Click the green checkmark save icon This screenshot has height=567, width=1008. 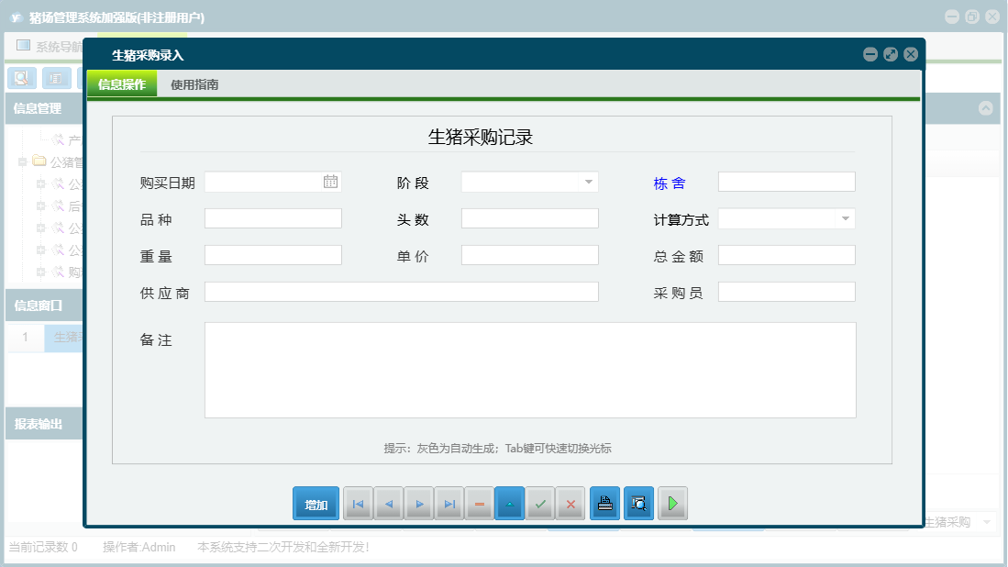pos(540,504)
